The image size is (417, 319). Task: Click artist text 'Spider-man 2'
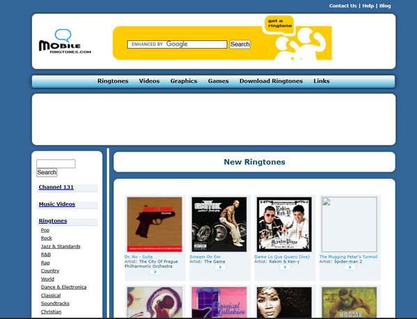348,261
